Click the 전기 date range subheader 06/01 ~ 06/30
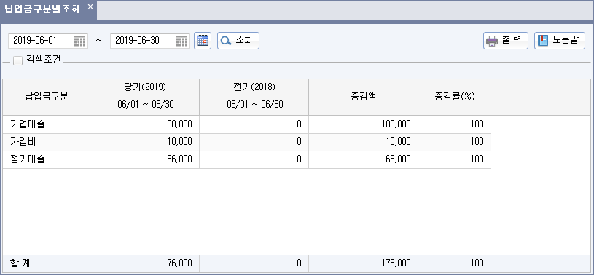This screenshot has width=594, height=275. 254,106
